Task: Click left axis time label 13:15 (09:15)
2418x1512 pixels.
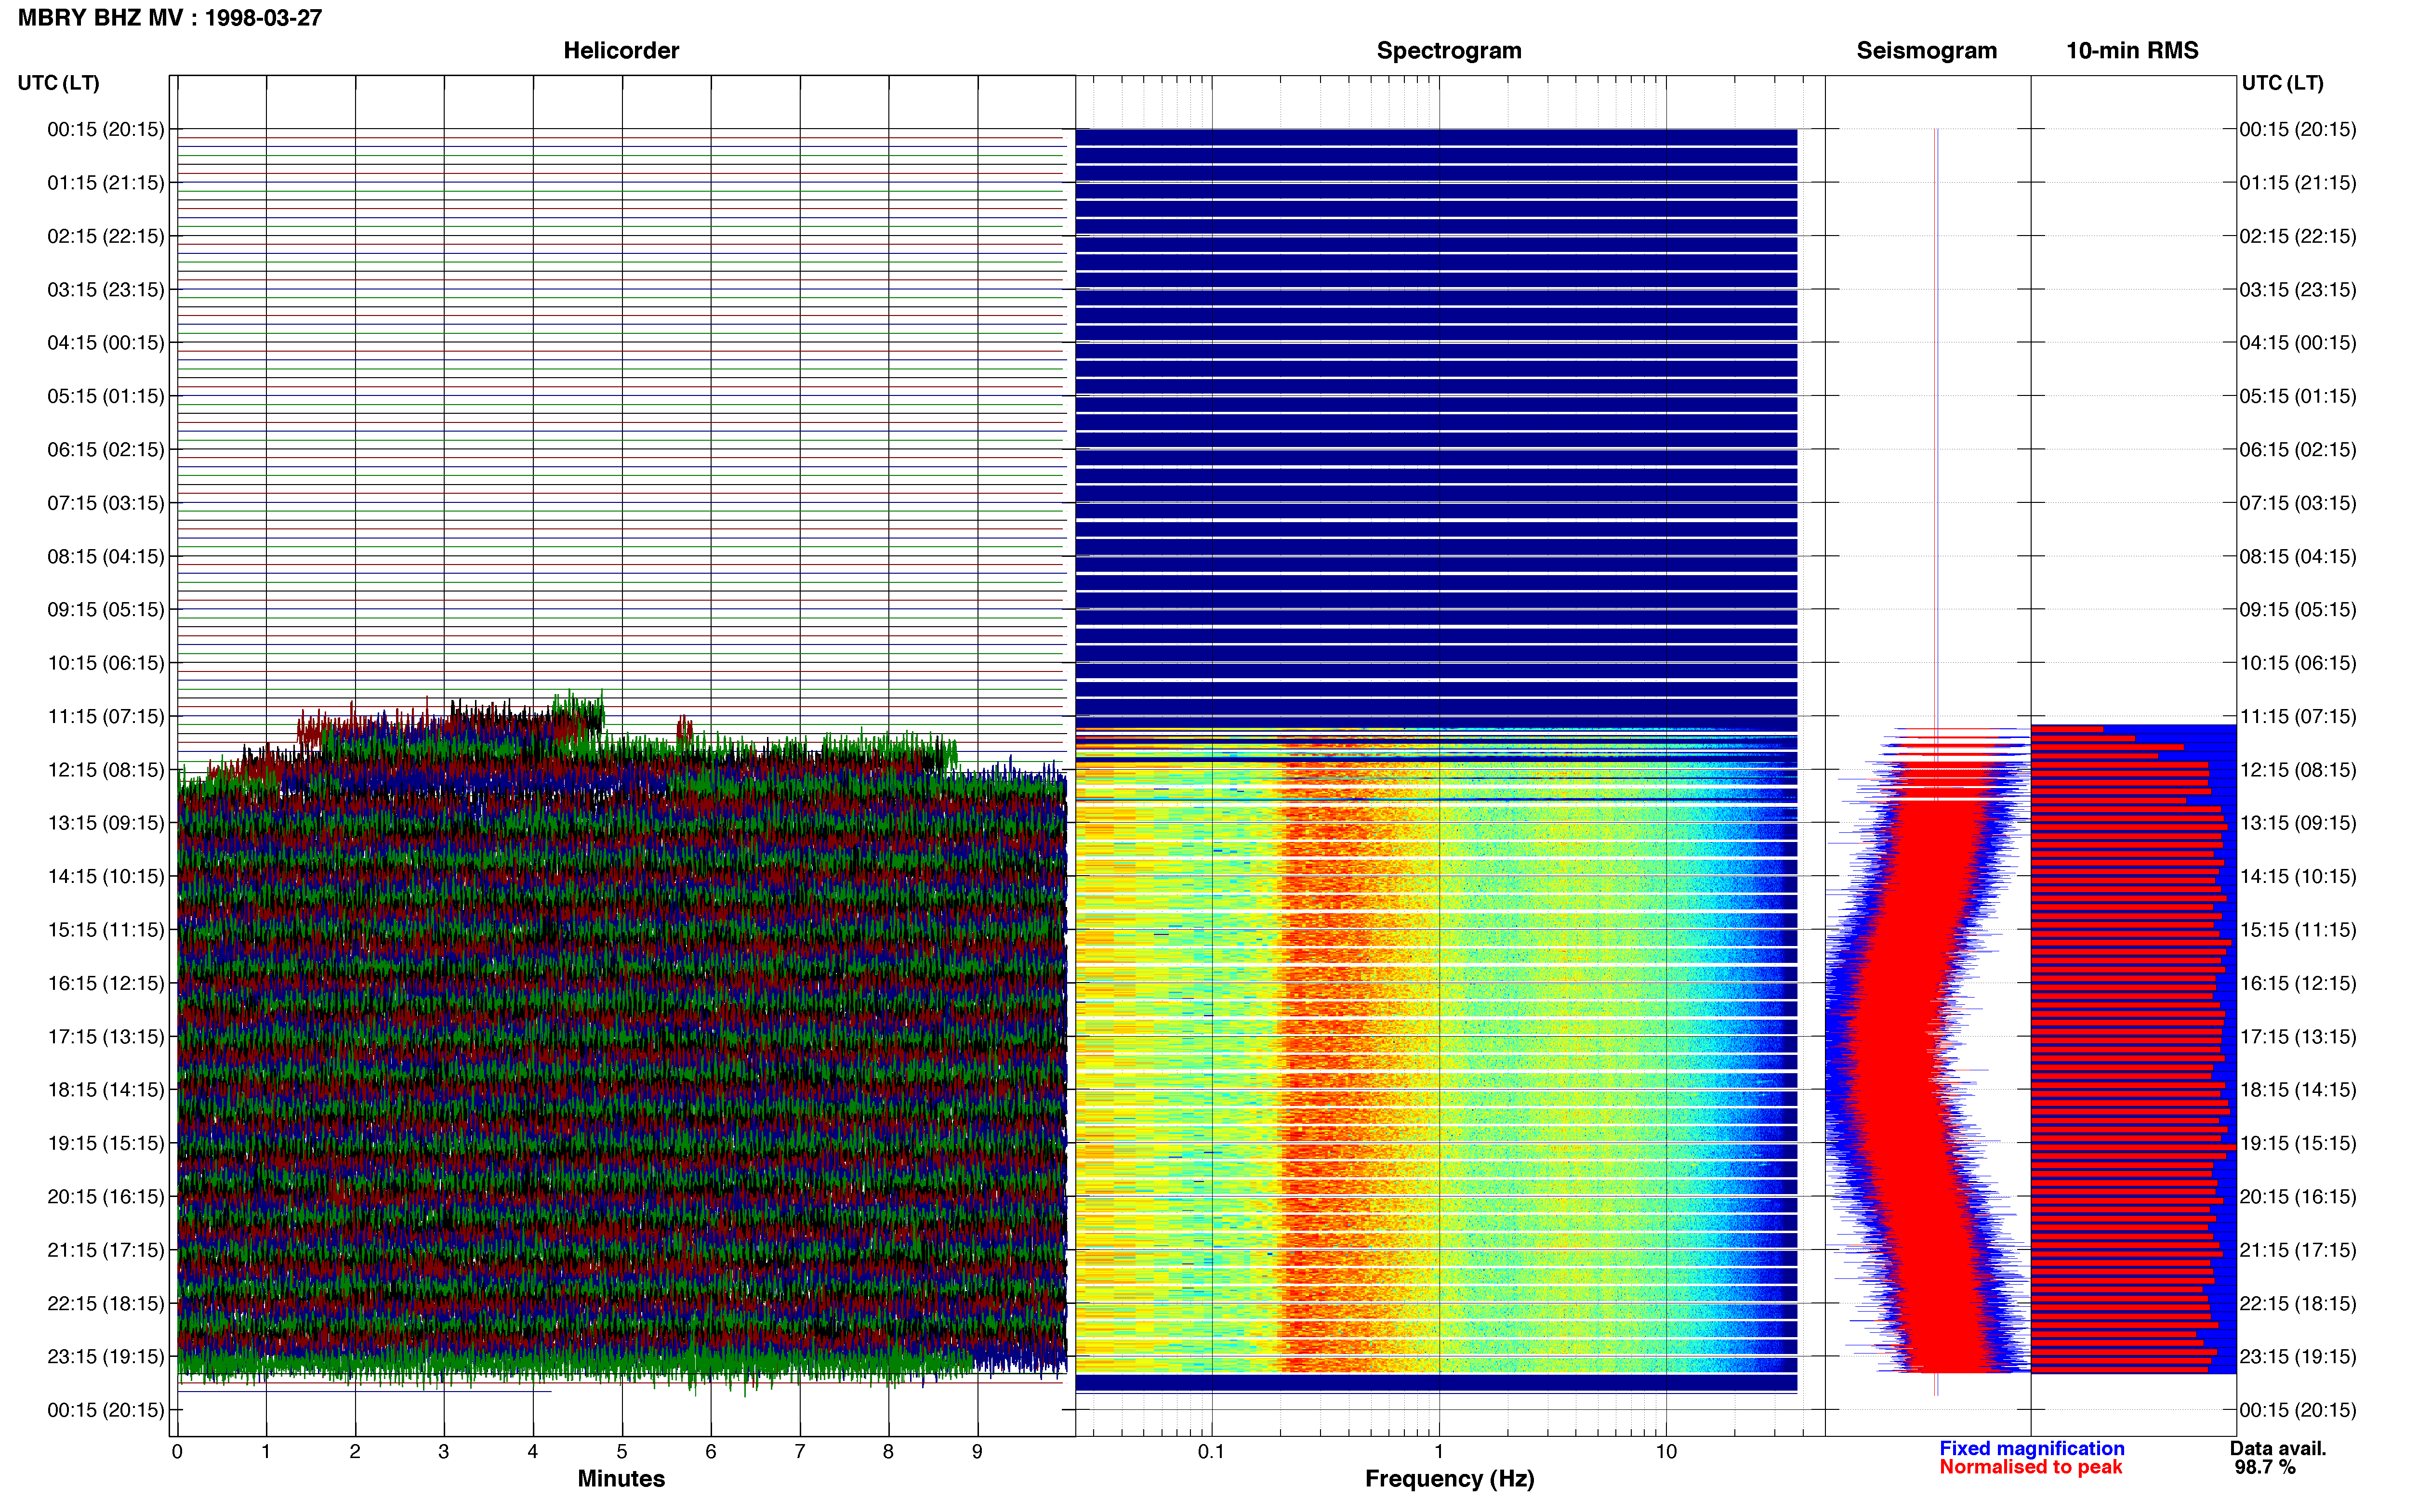Action: [106, 823]
